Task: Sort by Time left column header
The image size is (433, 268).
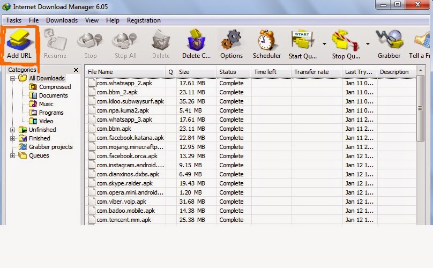Action: click(271, 72)
